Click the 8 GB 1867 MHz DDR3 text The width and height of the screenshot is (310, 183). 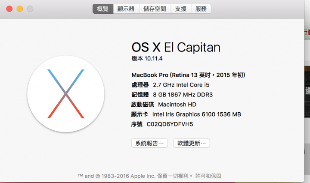[183, 95]
